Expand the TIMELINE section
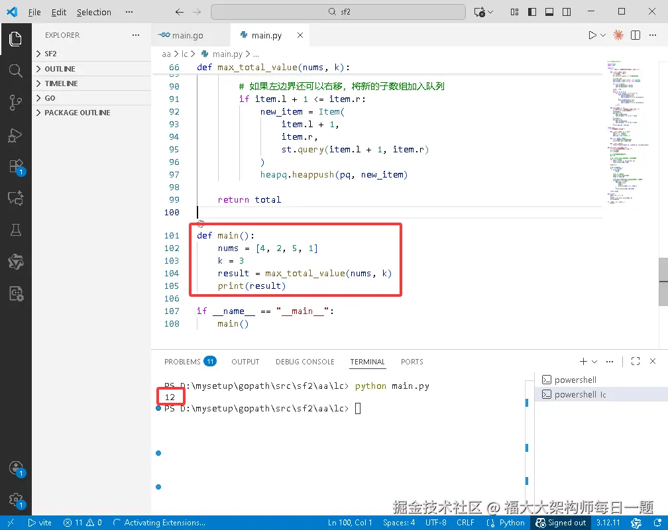 (91, 83)
